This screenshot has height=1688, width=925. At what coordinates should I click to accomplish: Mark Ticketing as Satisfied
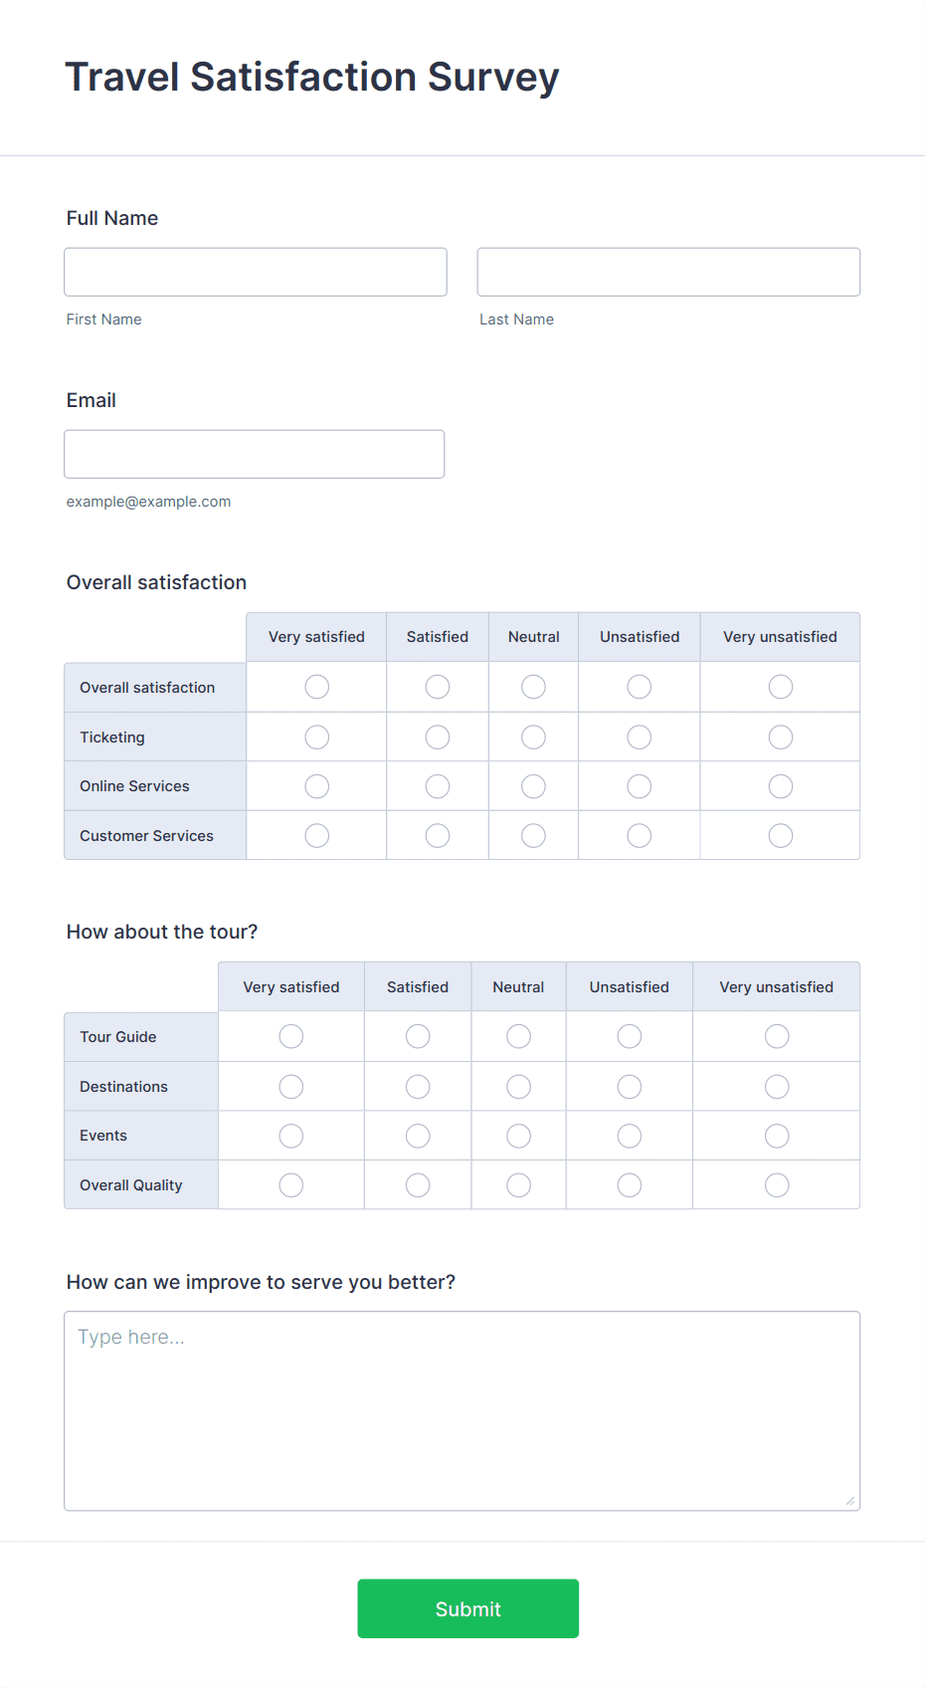(437, 737)
